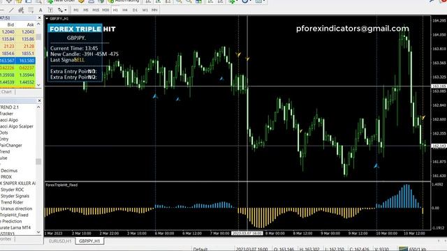Viewport: 447px width, 251px height.
Task: Select the TREND 2.1 item in Navigator
Action: (x=9, y=107)
